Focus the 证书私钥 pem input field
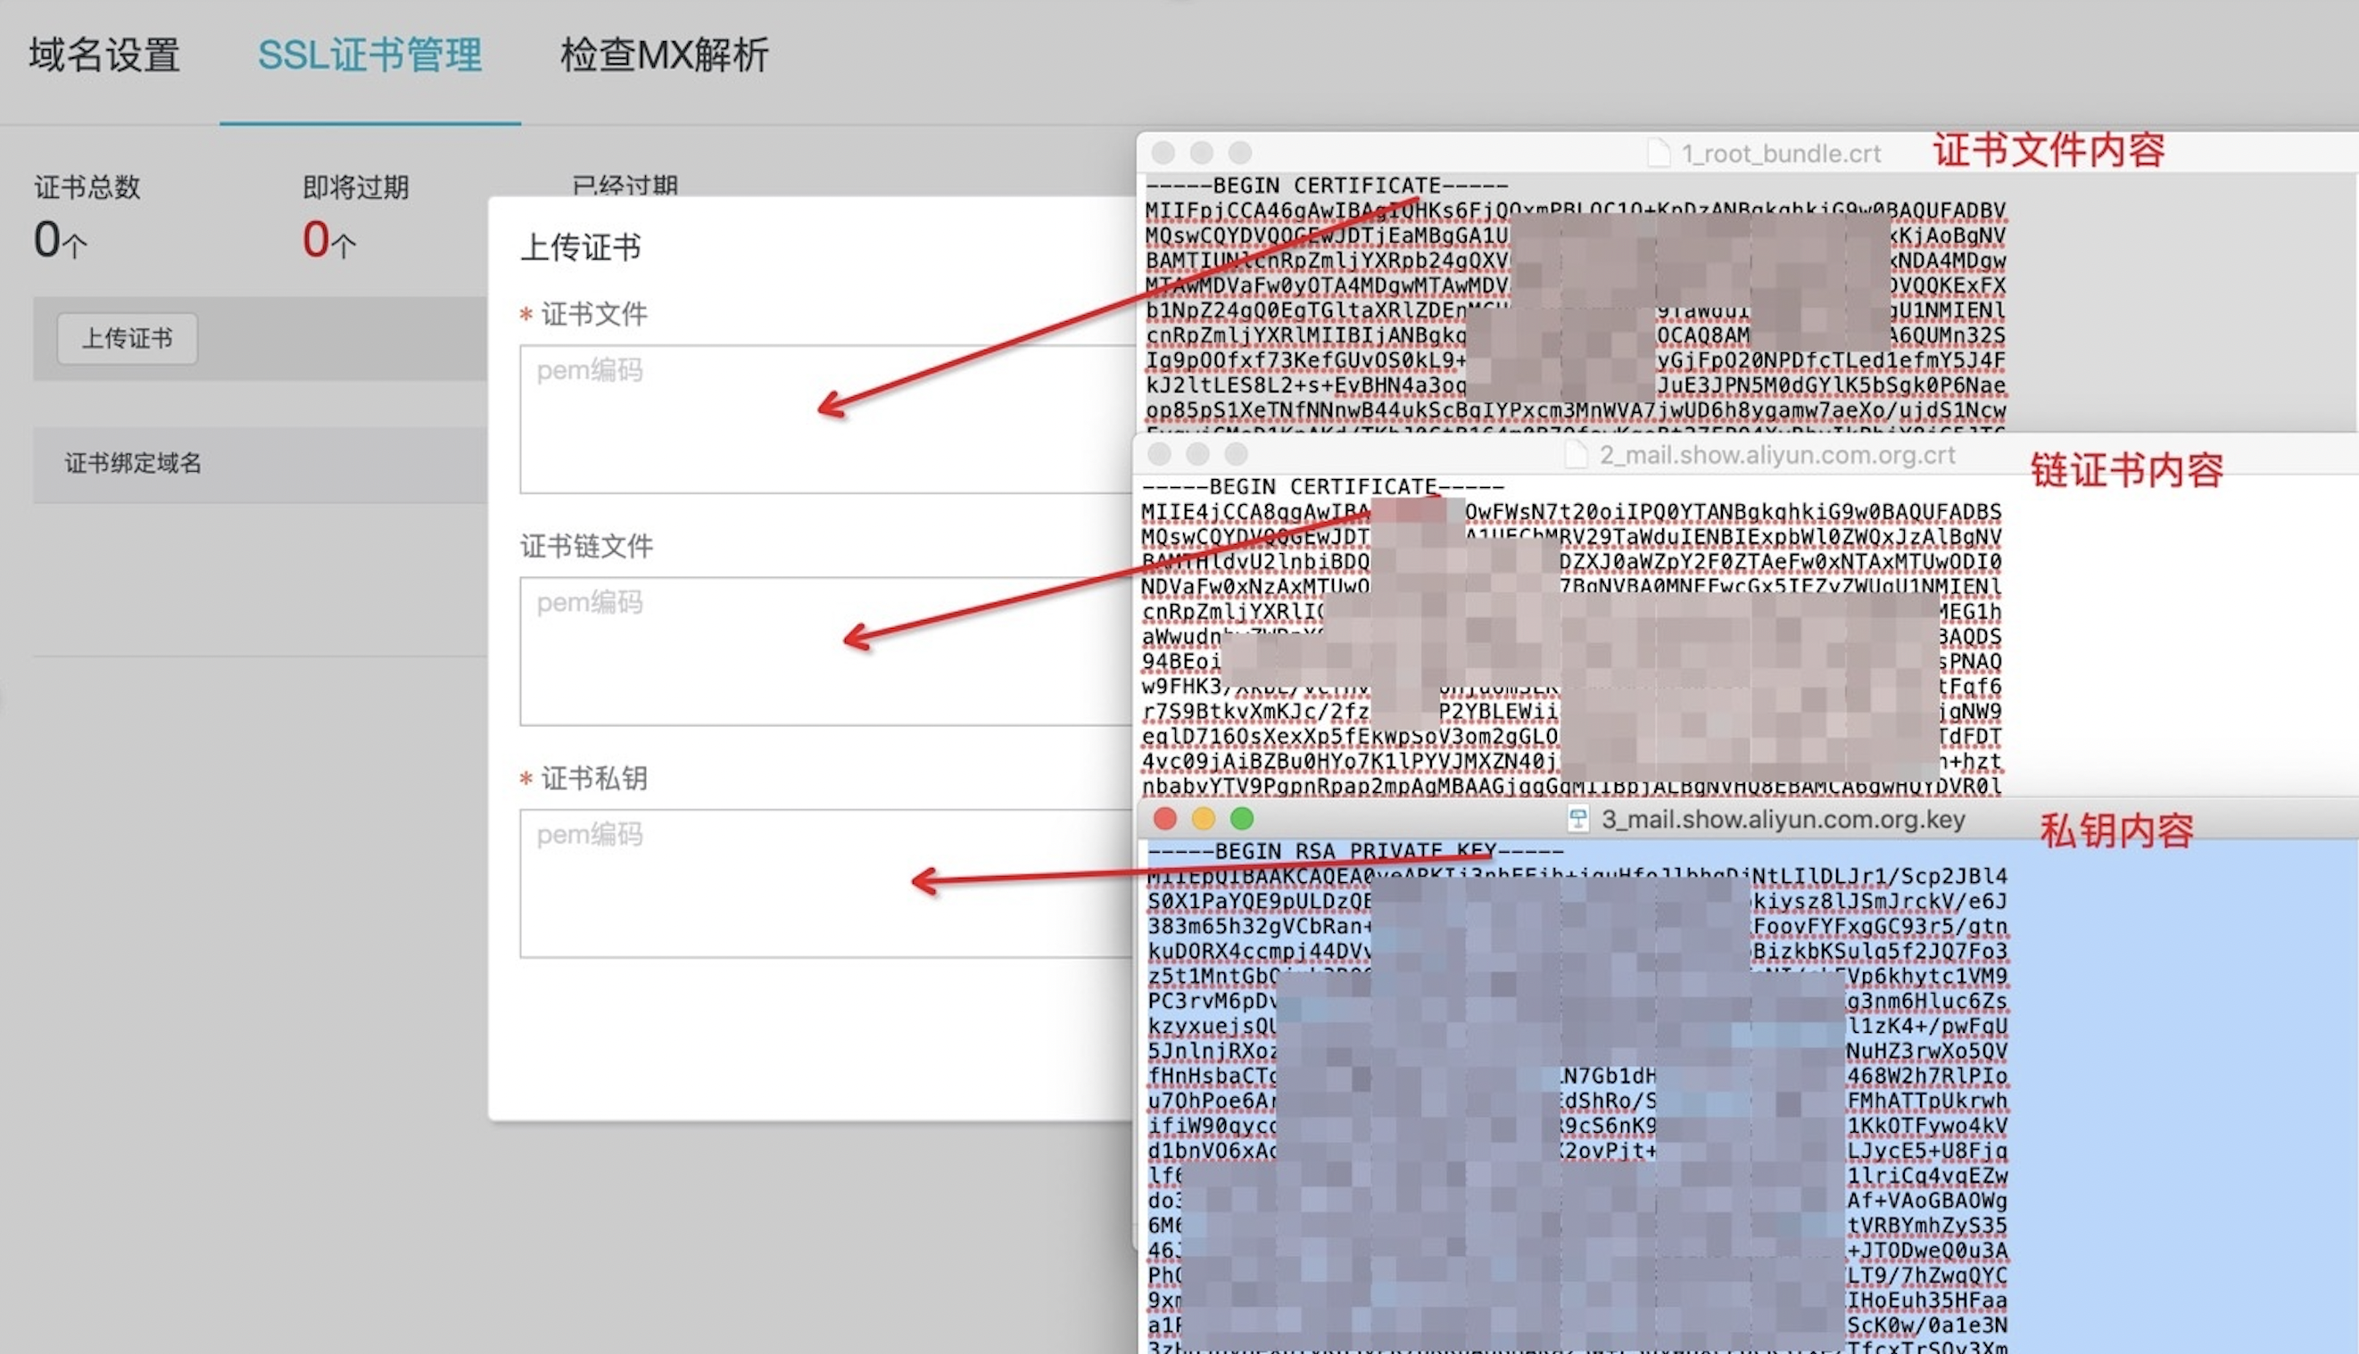Image resolution: width=2359 pixels, height=1354 pixels. pos(826,883)
